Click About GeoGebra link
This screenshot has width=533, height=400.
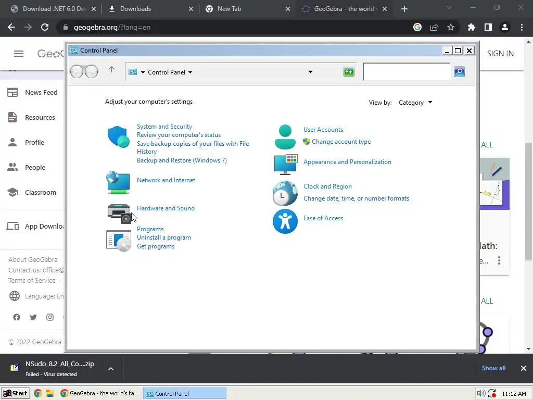pyautogui.click(x=33, y=259)
